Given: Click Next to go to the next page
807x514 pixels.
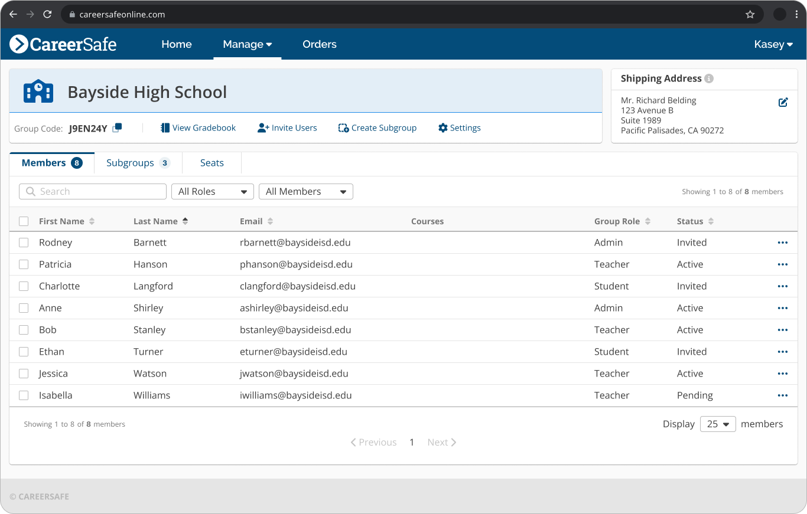Looking at the screenshot, I should coord(441,442).
